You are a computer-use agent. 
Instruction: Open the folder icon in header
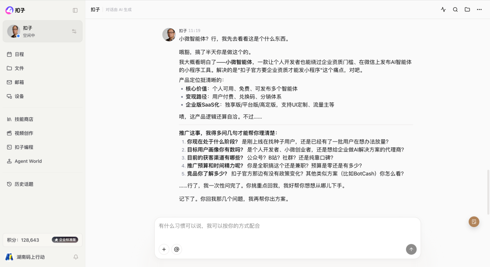click(467, 10)
